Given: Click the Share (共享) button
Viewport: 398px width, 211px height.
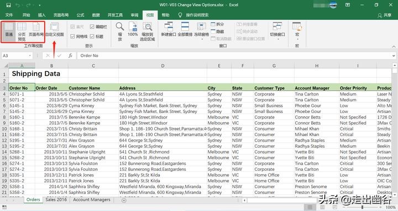Looking at the screenshot, I should (x=385, y=15).
